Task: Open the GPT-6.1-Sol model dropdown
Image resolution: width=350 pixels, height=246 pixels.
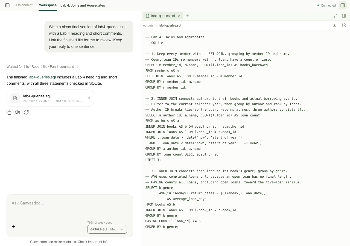Action: (x=107, y=229)
